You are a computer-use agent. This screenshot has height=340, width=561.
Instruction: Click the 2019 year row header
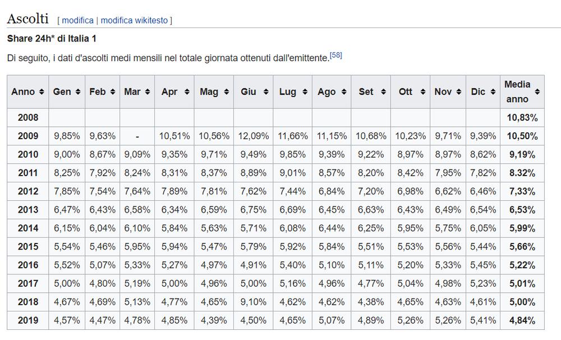(x=28, y=321)
